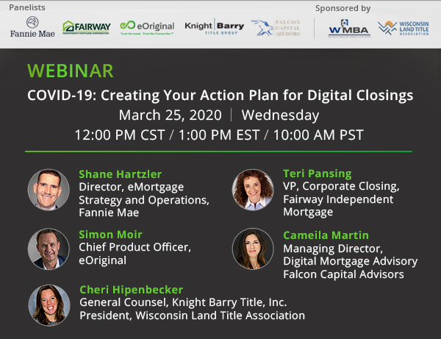Viewport: 441px width, 339px height.
Task: Click the green WEBINAR heading
Action: pos(71,71)
